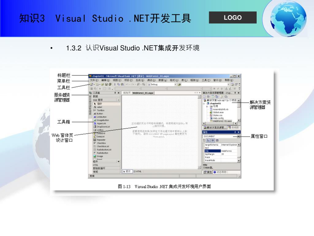314x236 pixels.
Task: Select Web.config in solution explorer
Action: (x=217, y=118)
